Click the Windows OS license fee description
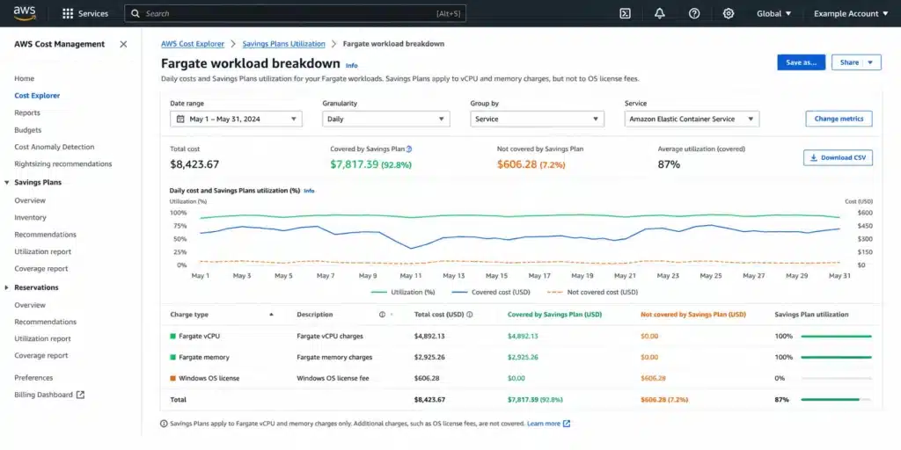 pyautogui.click(x=333, y=378)
